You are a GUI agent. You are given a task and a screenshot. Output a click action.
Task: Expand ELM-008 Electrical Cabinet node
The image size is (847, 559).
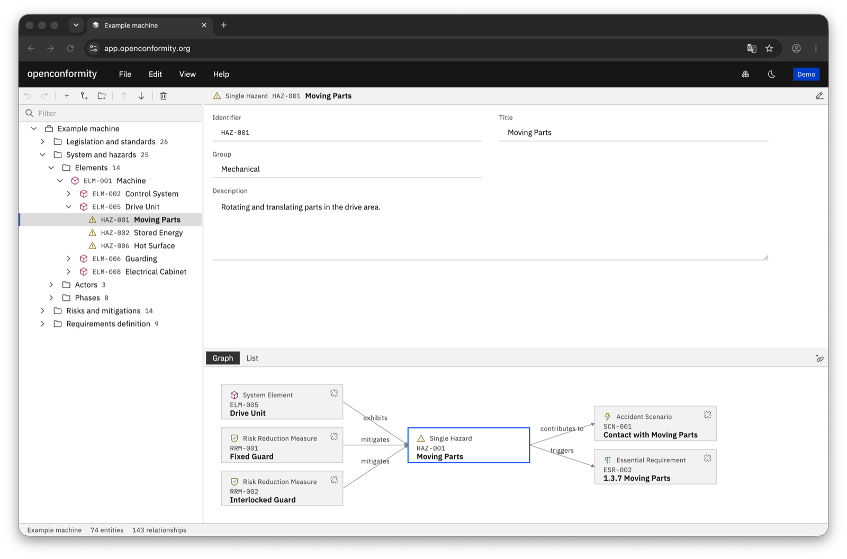tap(69, 272)
